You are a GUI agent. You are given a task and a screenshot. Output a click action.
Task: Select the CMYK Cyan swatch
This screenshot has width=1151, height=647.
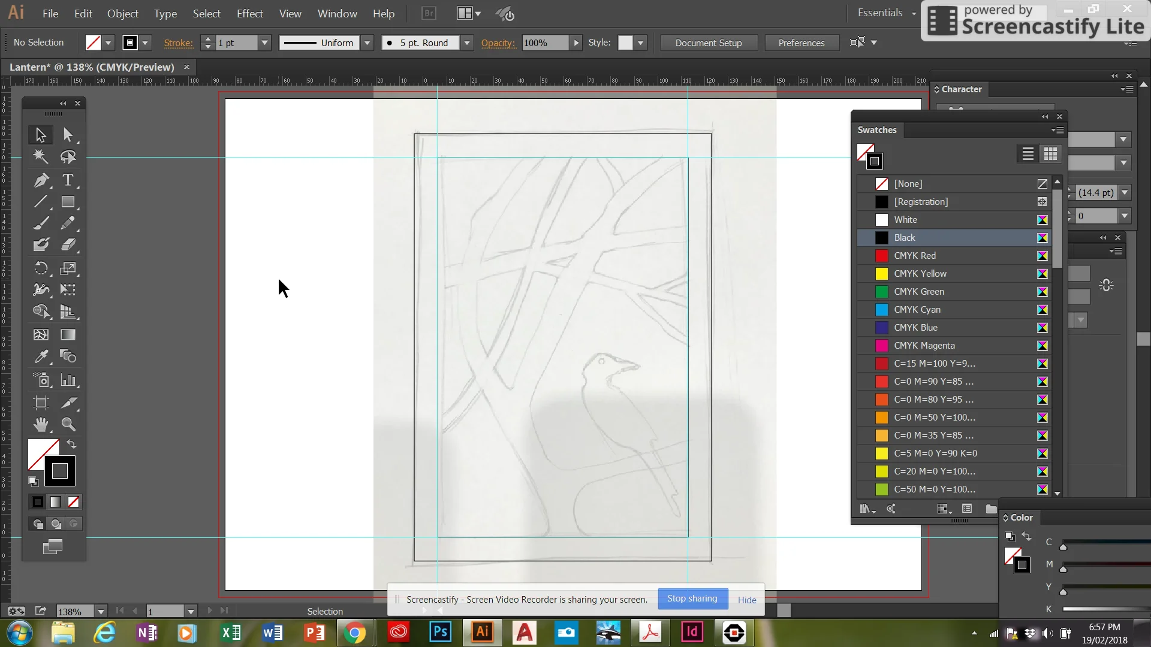point(917,309)
